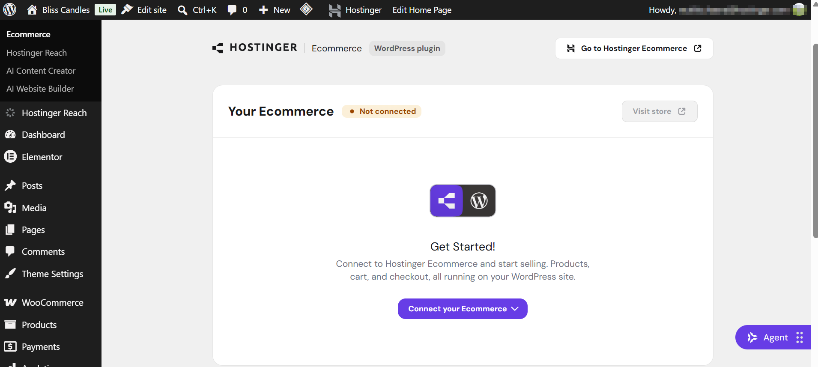This screenshot has width=818, height=367.
Task: Click the Agent sparkle icon
Action: click(x=752, y=337)
